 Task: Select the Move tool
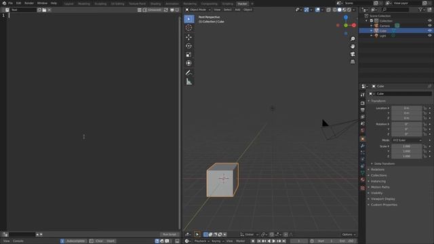coord(189,37)
